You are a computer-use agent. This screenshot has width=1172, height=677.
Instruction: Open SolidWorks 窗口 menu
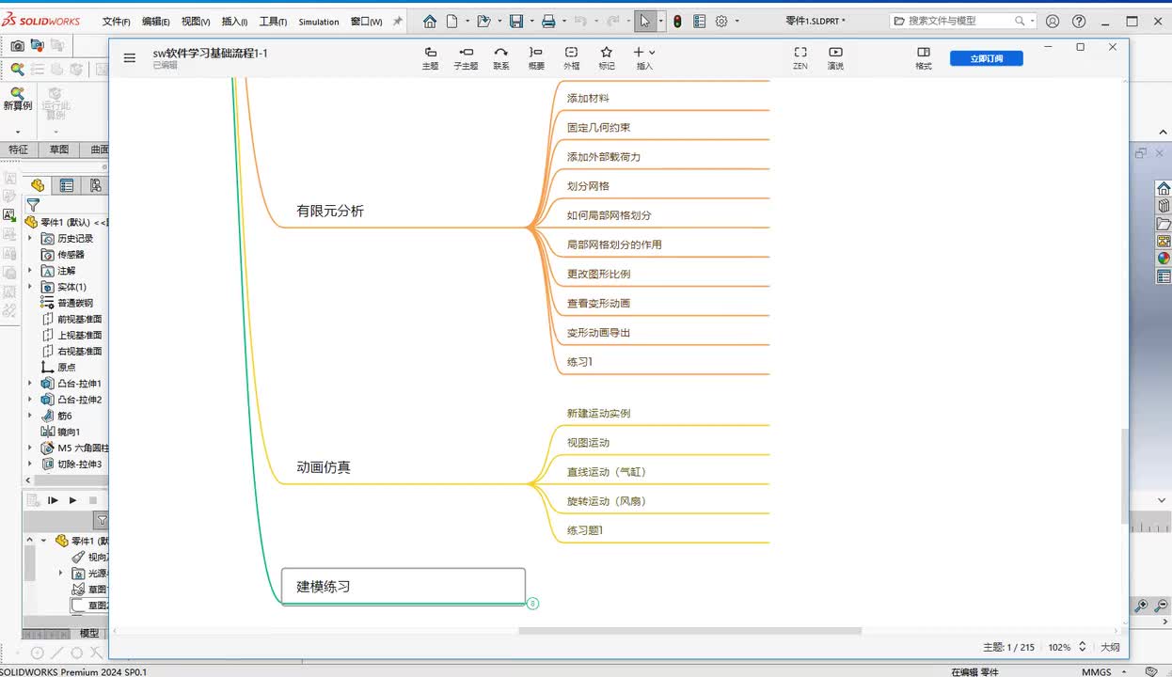coord(366,22)
